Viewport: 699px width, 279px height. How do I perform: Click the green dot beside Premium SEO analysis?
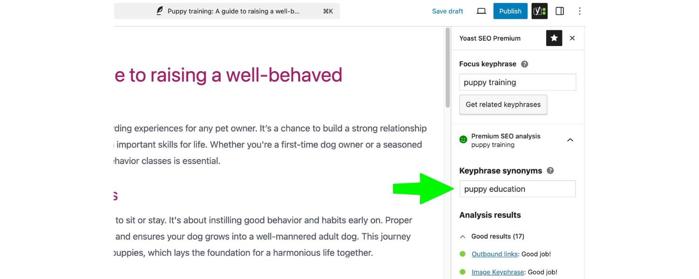[x=462, y=139]
